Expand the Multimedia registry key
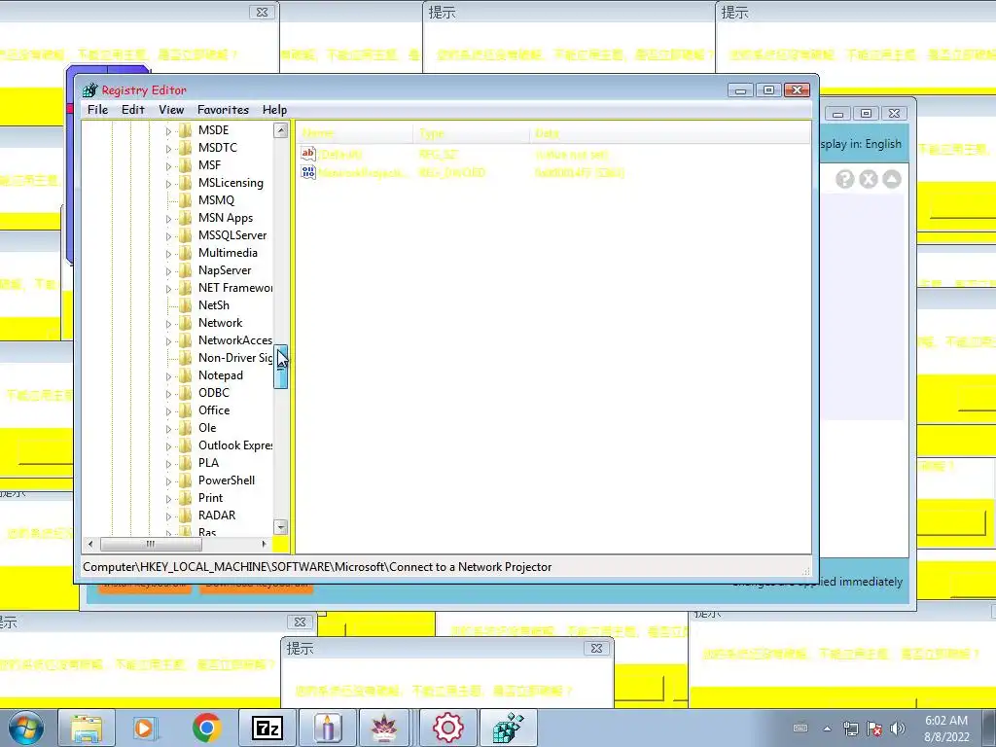 coord(168,254)
